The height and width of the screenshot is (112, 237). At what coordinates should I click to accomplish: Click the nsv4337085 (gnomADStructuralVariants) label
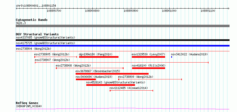46,37
